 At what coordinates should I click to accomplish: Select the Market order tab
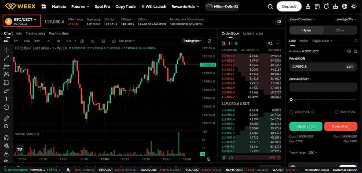click(304, 41)
